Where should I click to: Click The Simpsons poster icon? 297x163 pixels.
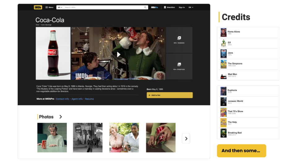point(223,64)
